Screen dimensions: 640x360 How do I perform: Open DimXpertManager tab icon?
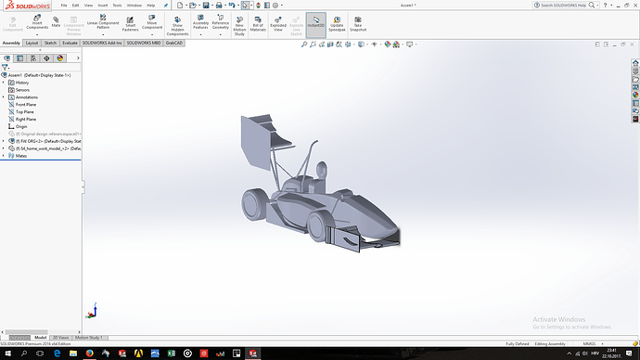(x=46, y=58)
